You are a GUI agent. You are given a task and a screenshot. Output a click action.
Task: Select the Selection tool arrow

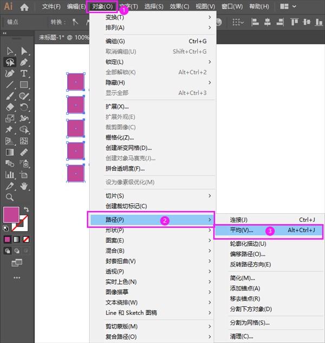[x=10, y=50]
